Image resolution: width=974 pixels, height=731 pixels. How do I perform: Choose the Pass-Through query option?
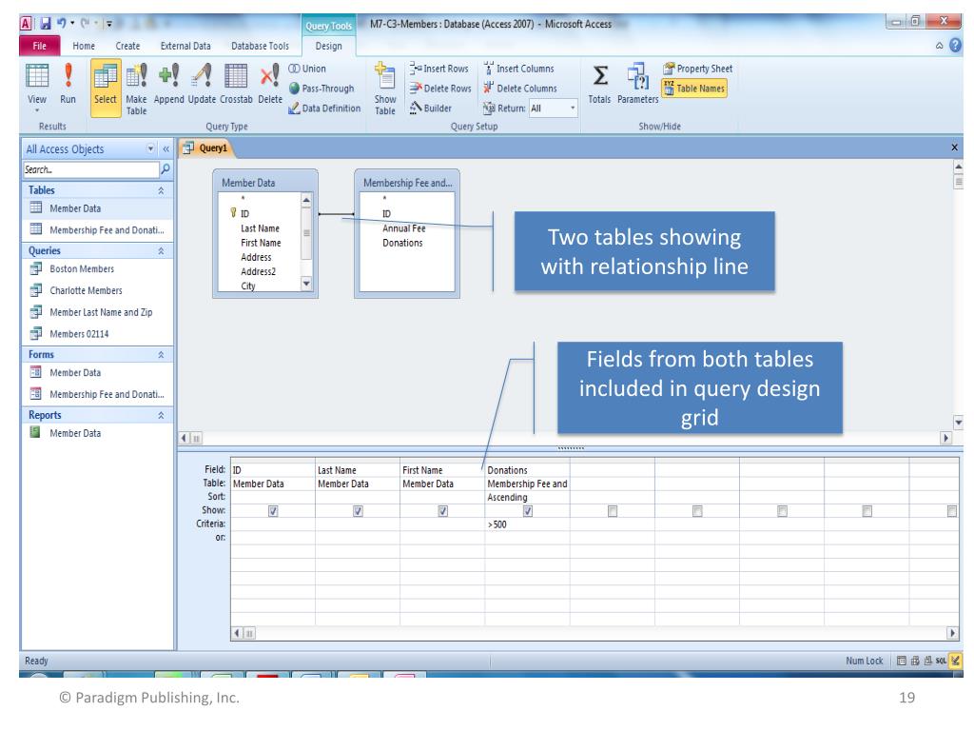[321, 89]
